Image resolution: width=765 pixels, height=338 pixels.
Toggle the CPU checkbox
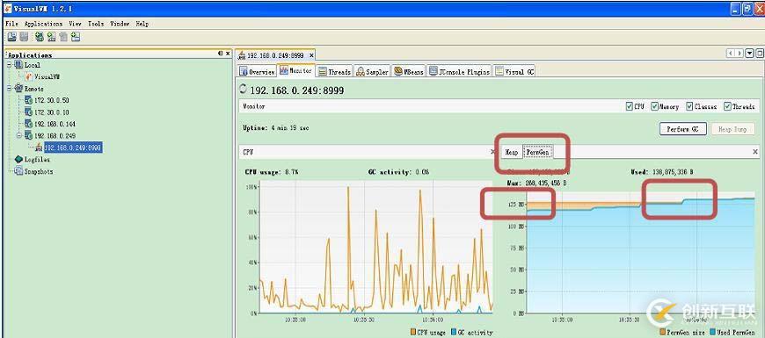(630, 106)
